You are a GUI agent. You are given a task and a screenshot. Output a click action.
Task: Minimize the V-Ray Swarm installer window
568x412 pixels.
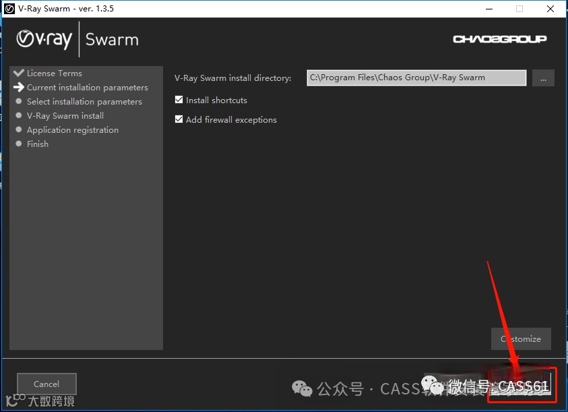(x=489, y=9)
